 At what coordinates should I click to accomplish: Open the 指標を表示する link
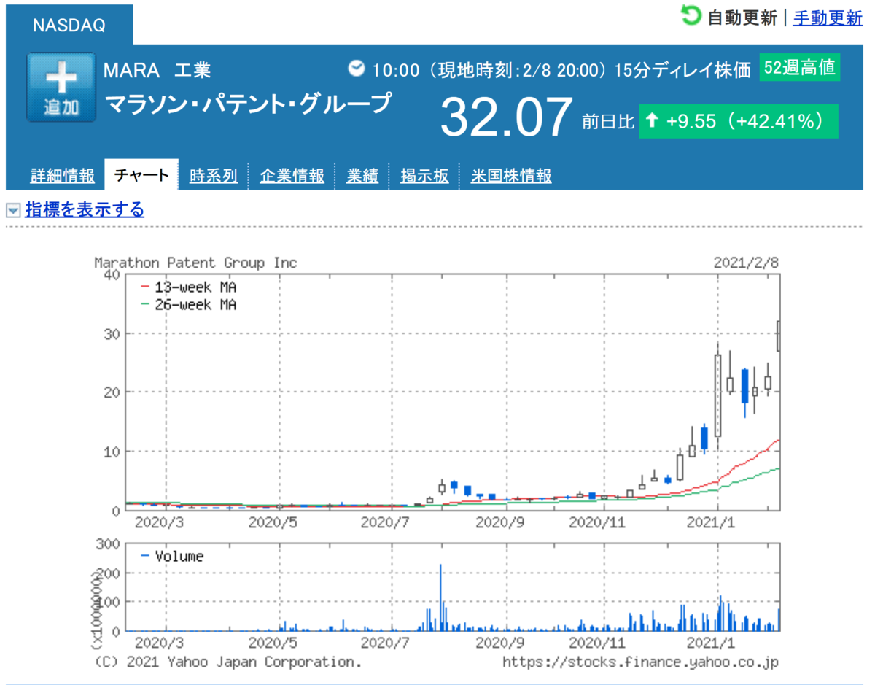85,210
